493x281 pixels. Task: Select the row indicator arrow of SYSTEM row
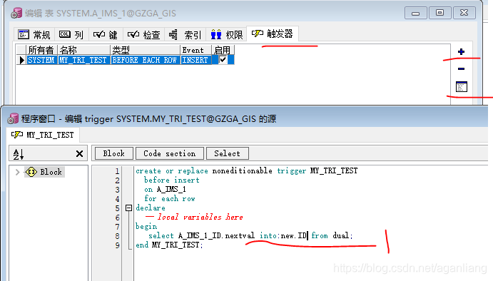click(x=21, y=60)
